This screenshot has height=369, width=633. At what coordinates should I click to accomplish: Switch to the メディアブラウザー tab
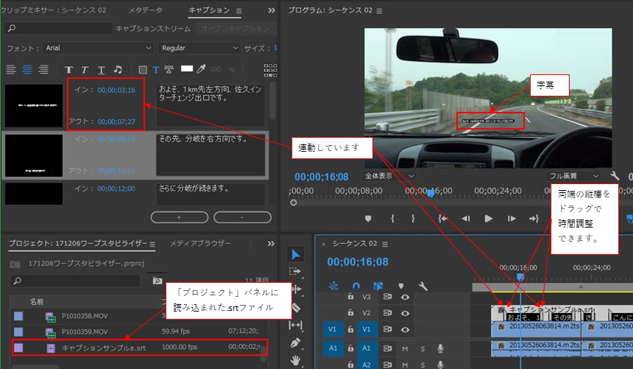[x=200, y=243]
